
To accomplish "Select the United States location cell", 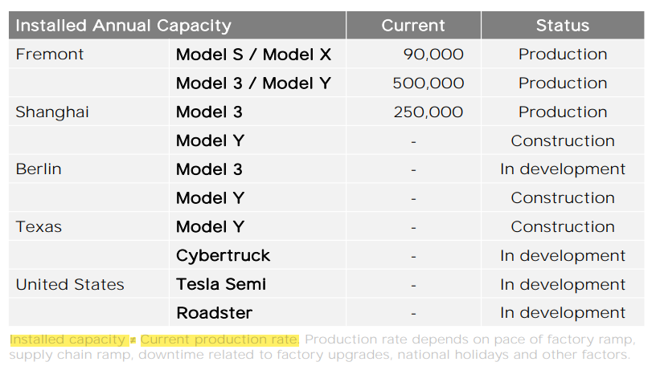I will pos(70,285).
